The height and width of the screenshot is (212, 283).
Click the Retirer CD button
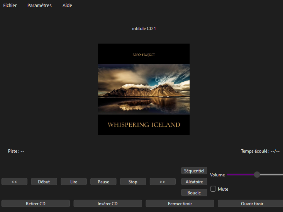(36, 204)
